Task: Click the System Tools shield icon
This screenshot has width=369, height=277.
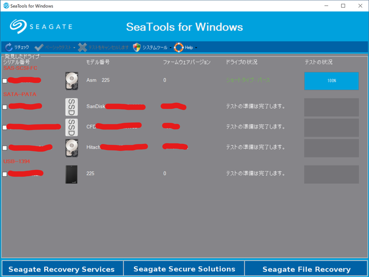Action: (x=137, y=47)
